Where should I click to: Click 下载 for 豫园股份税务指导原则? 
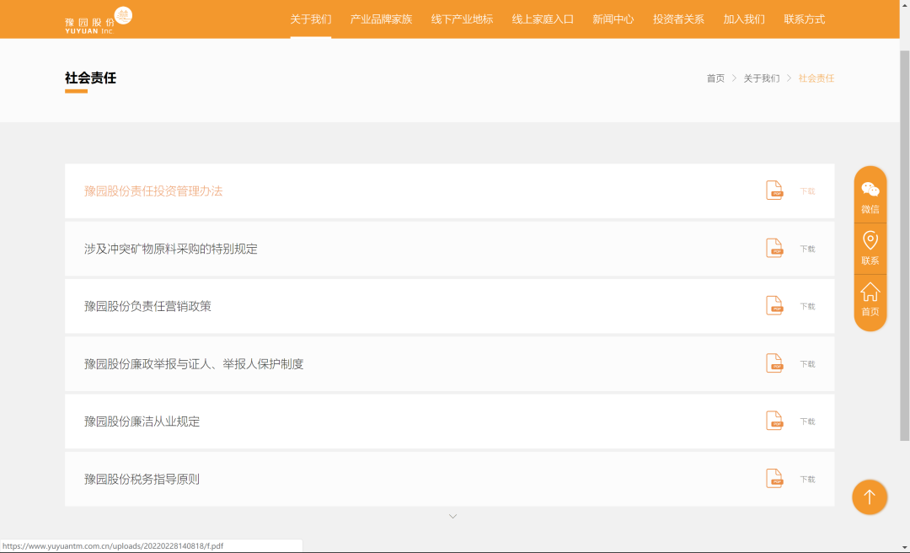pyautogui.click(x=807, y=479)
